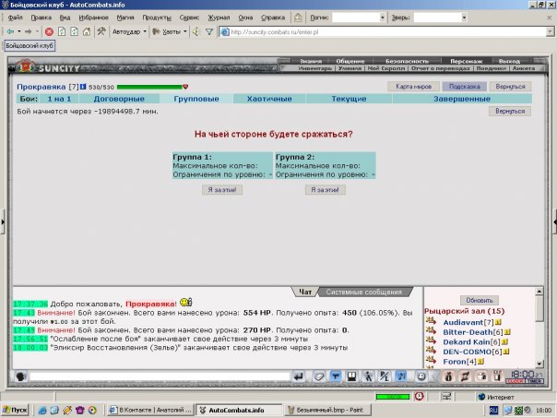This screenshot has width=557, height=418.
Task: Click the money bag icon in the bottom bar
Action: (x=448, y=376)
